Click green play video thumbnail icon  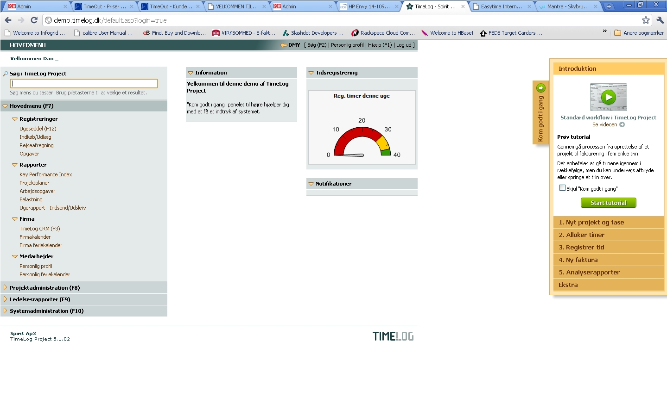608,97
